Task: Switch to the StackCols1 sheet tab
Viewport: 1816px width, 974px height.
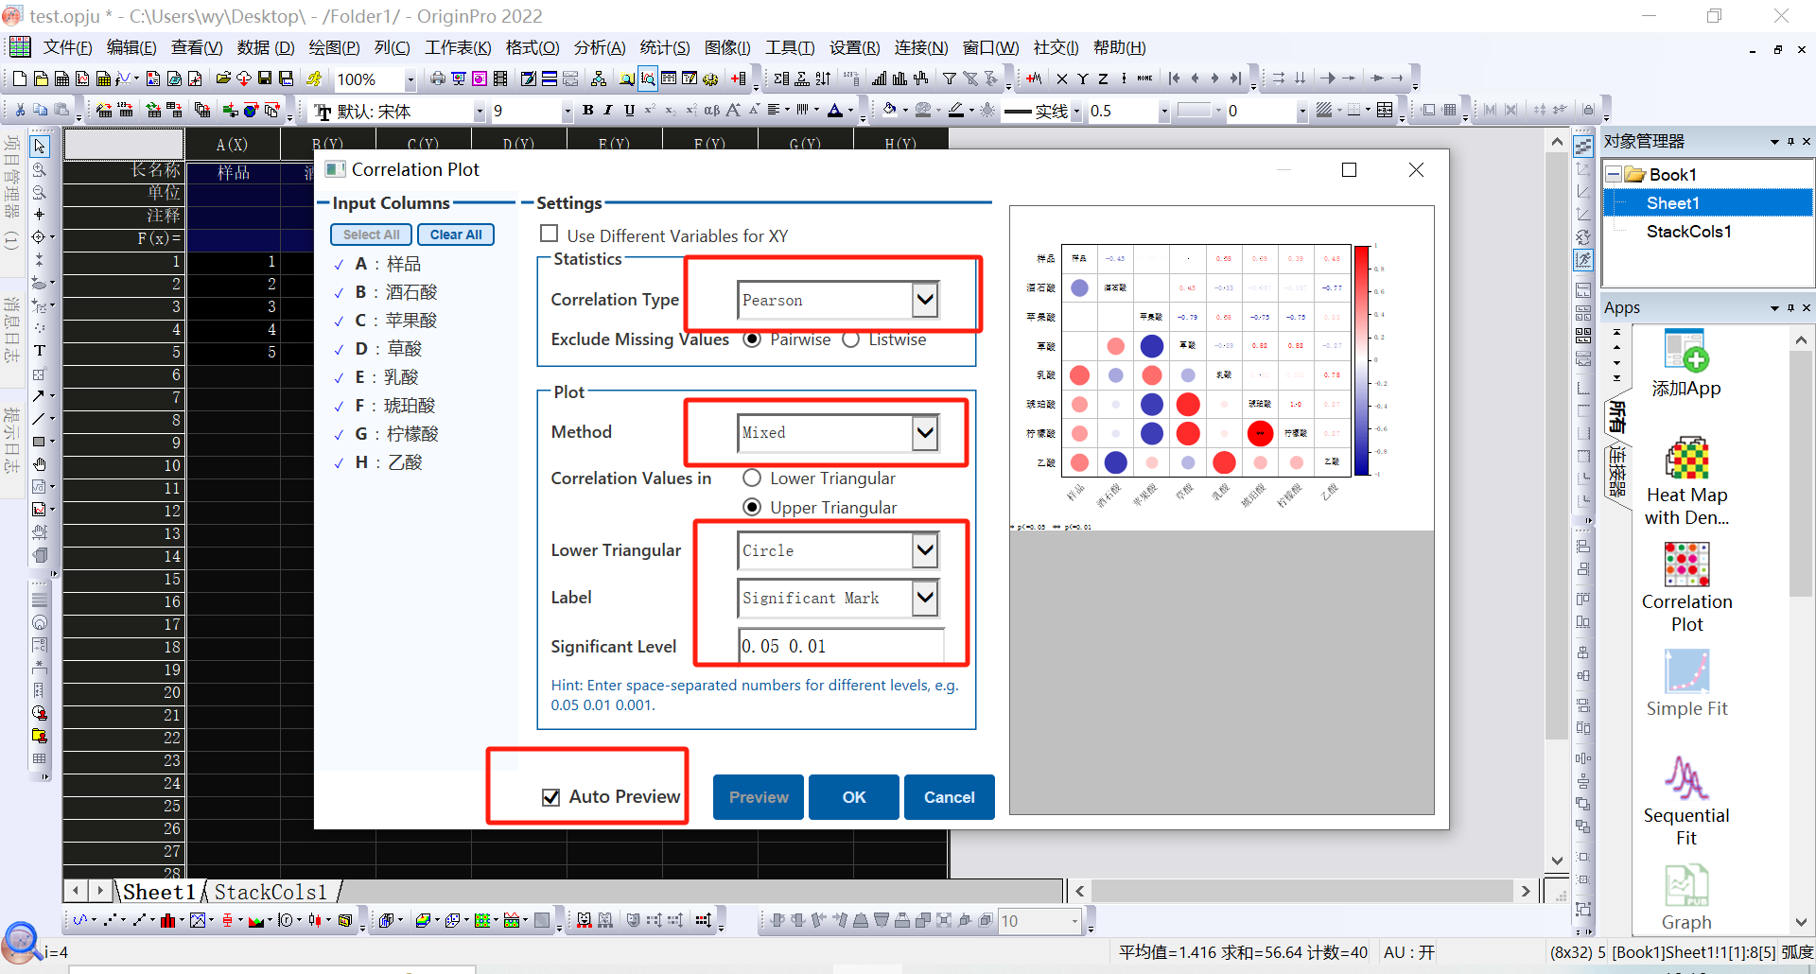Action: [271, 892]
